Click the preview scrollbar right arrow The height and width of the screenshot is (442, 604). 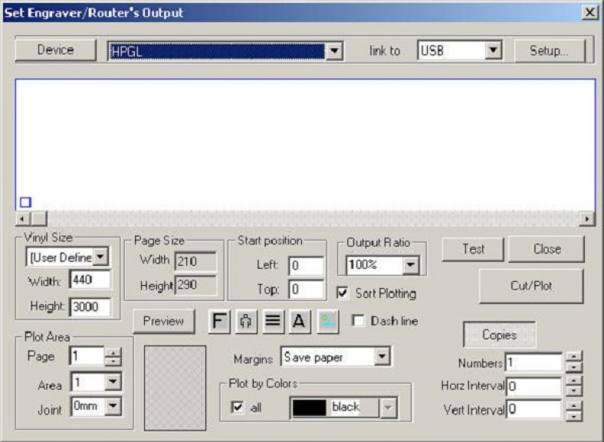click(x=587, y=218)
